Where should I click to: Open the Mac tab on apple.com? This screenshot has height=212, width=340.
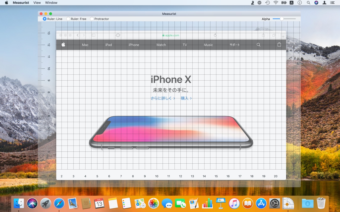[x=85, y=45]
